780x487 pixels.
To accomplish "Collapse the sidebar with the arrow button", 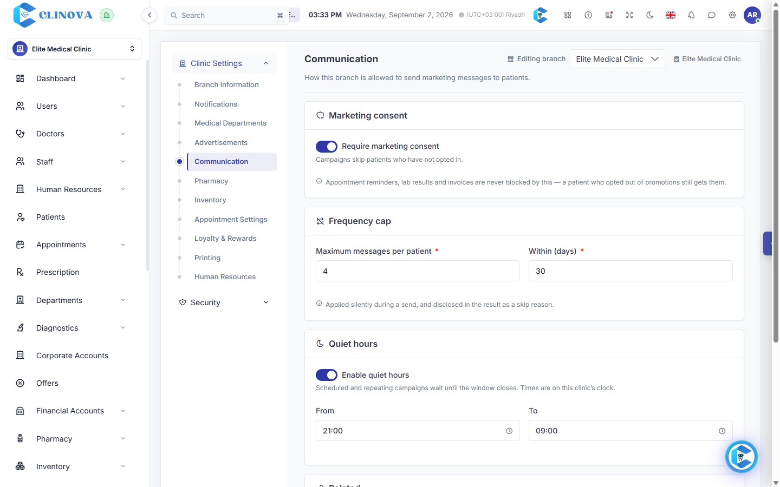I will [149, 15].
